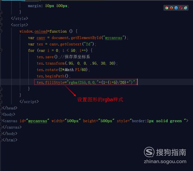193x171 pixels.
Task: Open preview in Safari browser icon
Action: pyautogui.click(x=176, y=8)
